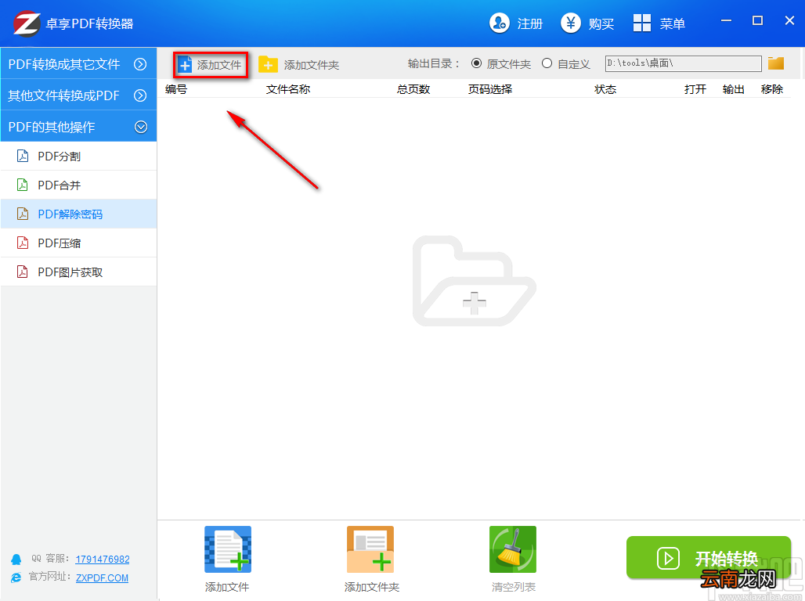
Task: Click the 文件名称 column header
Action: point(288,89)
